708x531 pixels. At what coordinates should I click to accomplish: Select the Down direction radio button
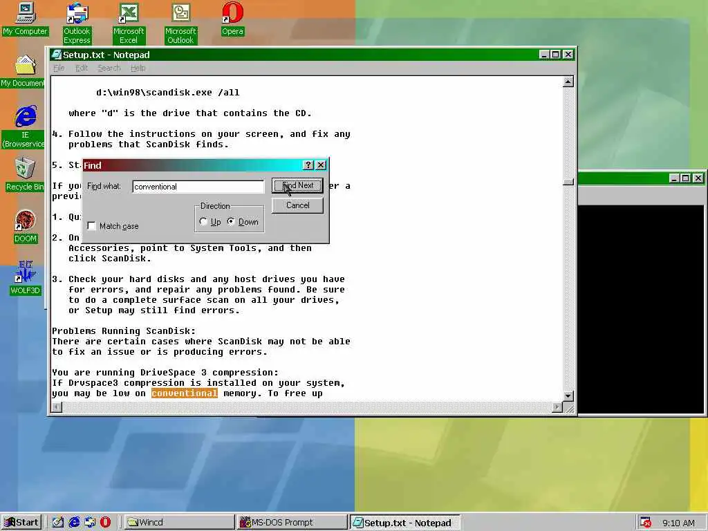point(231,222)
